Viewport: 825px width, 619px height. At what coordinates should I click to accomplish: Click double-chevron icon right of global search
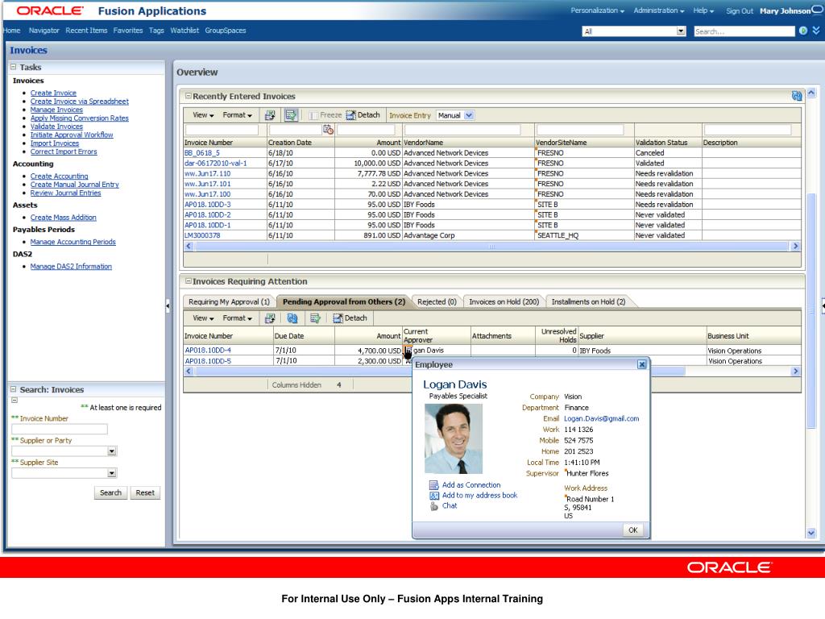click(x=816, y=31)
